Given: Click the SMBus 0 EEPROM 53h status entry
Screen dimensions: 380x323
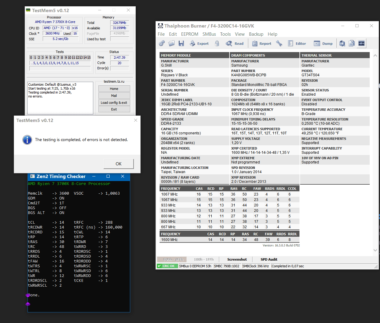Looking at the screenshot, I should tap(195, 266).
